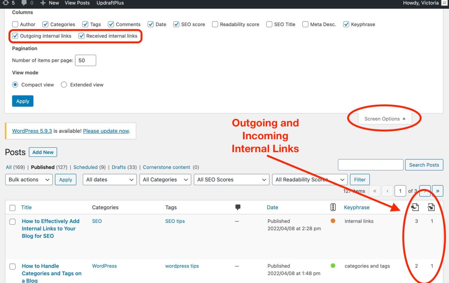Screen dimensions: 449x283
Task: Switch to Extended view radio button
Action: [x=64, y=85]
